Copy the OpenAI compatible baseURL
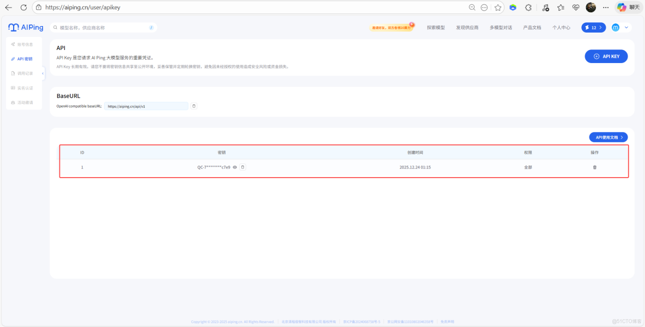This screenshot has height=327, width=645. [193, 106]
